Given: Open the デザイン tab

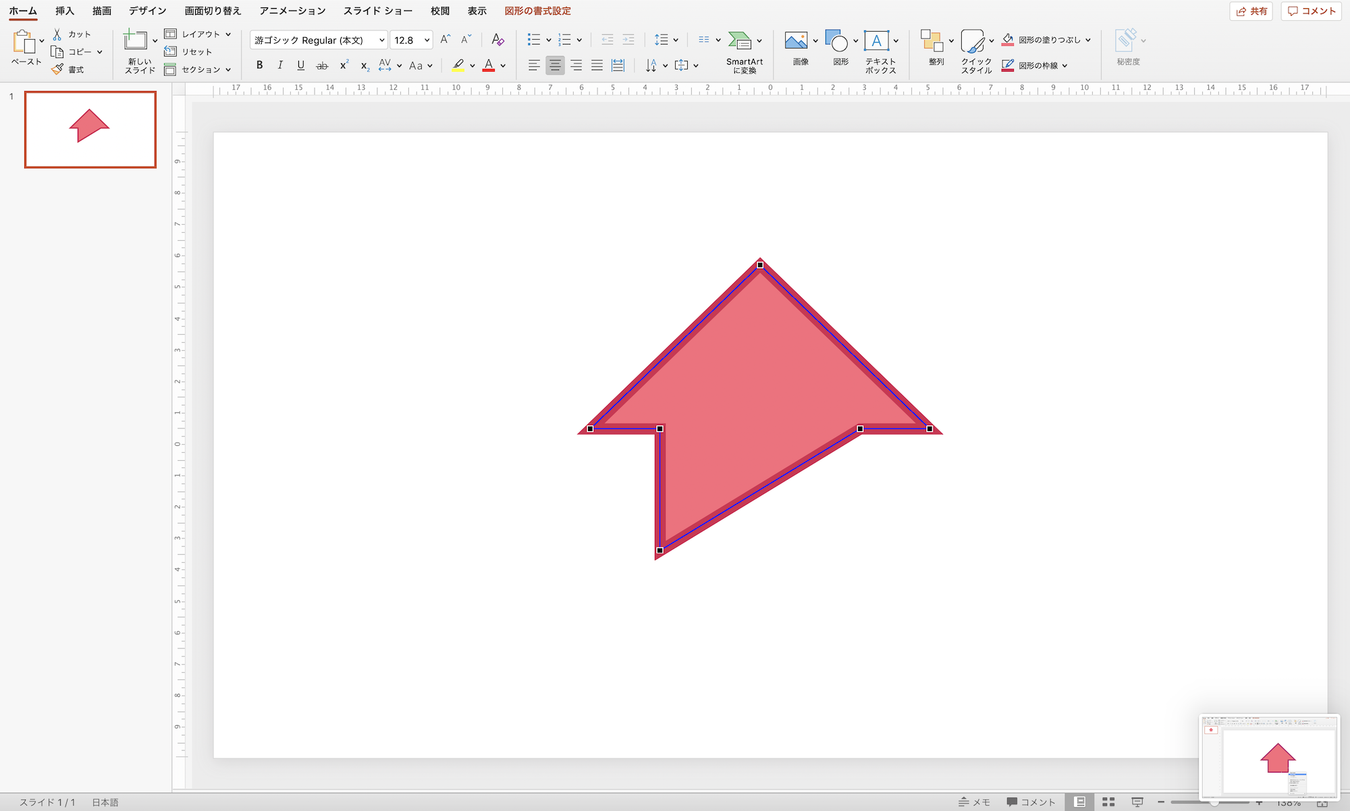Looking at the screenshot, I should (x=148, y=11).
